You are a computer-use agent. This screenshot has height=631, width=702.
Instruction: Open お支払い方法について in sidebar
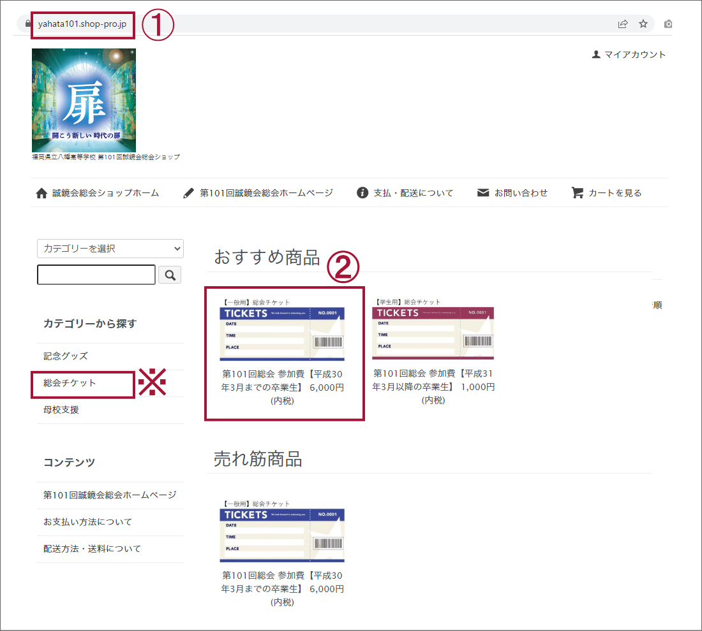(88, 522)
